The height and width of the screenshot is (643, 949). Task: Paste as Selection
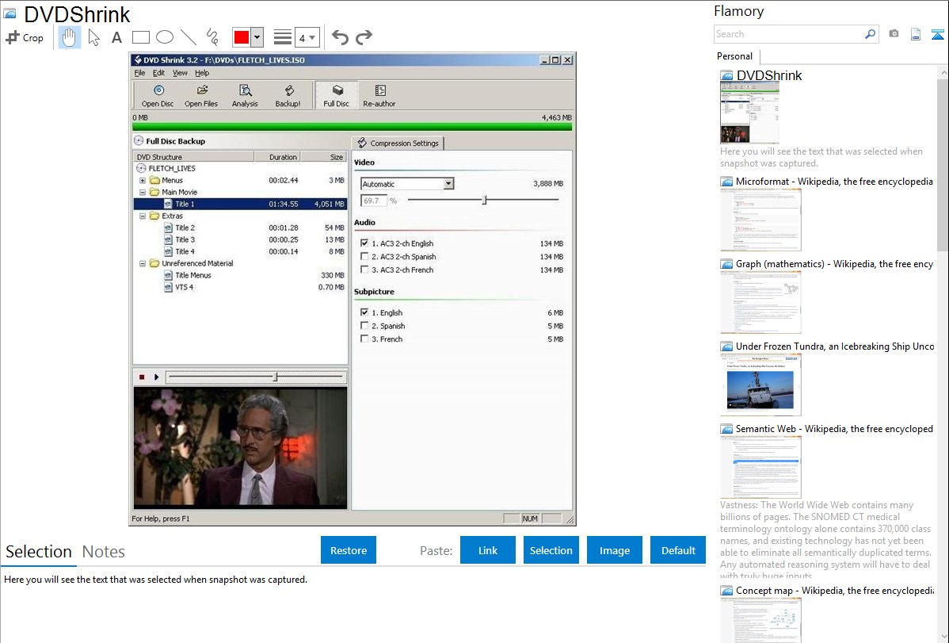tap(551, 550)
